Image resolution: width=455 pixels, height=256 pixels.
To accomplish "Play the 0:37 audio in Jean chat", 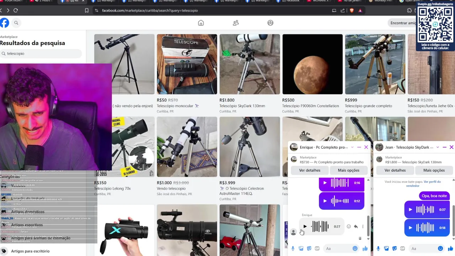I will (410, 209).
